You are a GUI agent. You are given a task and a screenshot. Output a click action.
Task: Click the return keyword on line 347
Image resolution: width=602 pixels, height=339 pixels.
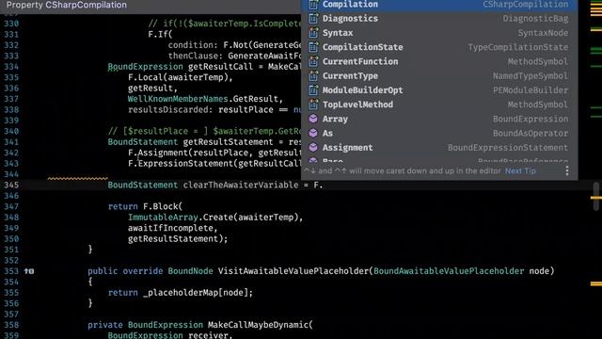pyautogui.click(x=122, y=206)
